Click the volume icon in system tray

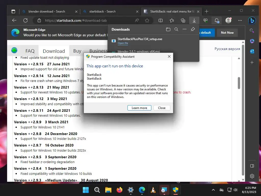236,190
